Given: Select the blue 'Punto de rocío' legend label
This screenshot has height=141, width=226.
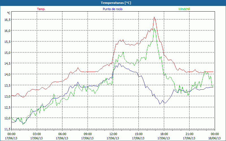Looking at the screenshot, I should coord(112,9).
